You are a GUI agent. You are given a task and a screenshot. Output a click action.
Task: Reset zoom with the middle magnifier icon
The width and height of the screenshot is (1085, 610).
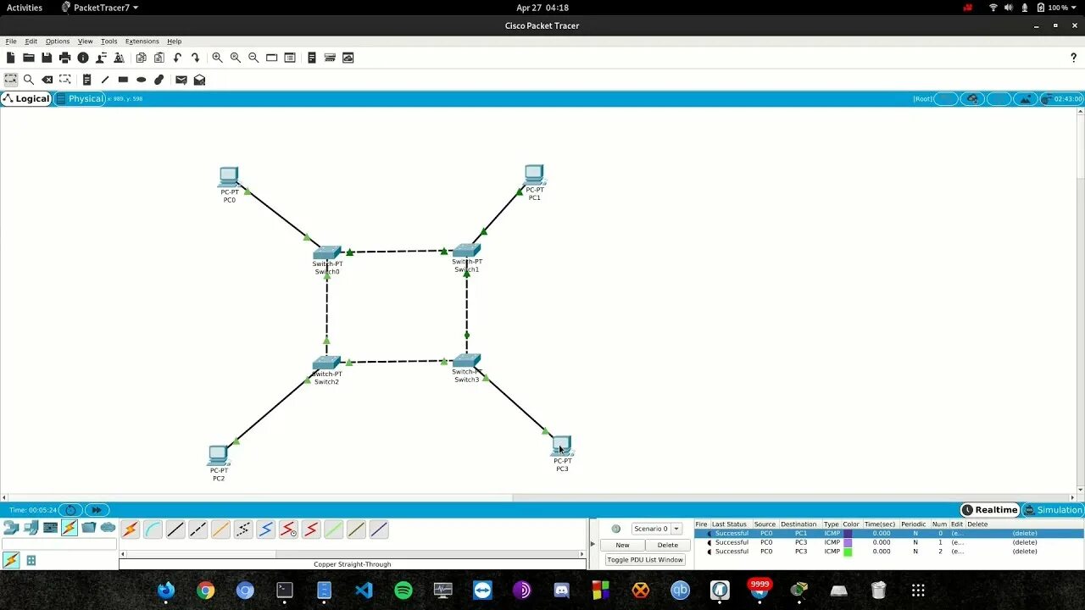point(235,58)
